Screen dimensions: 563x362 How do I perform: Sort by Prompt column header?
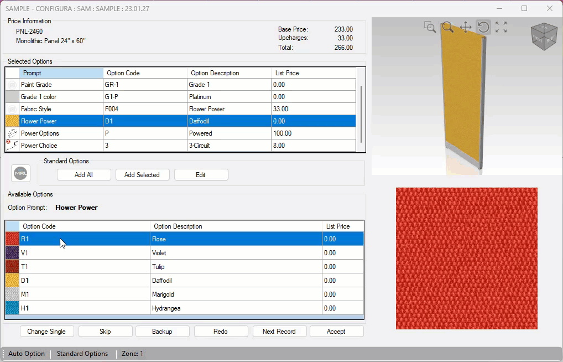[x=61, y=73]
